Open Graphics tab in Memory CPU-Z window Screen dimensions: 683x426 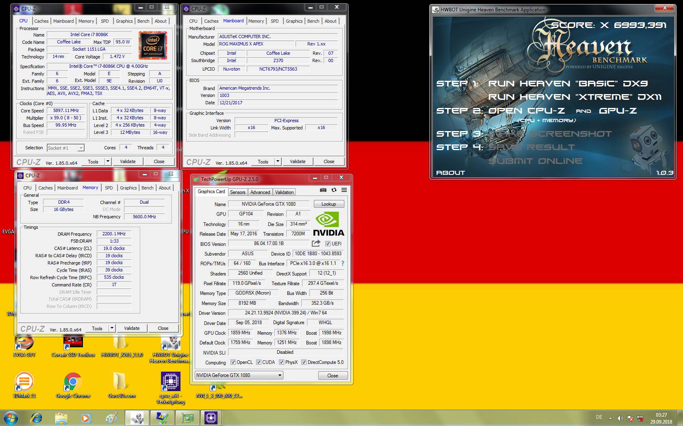click(x=128, y=188)
